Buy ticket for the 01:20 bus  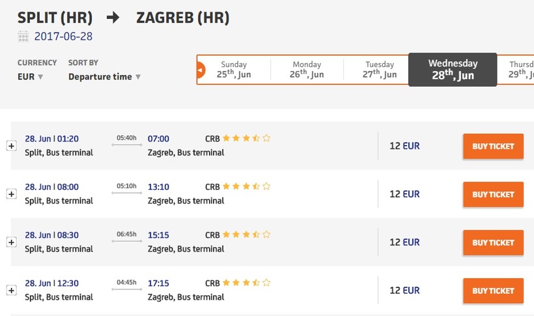tap(493, 146)
